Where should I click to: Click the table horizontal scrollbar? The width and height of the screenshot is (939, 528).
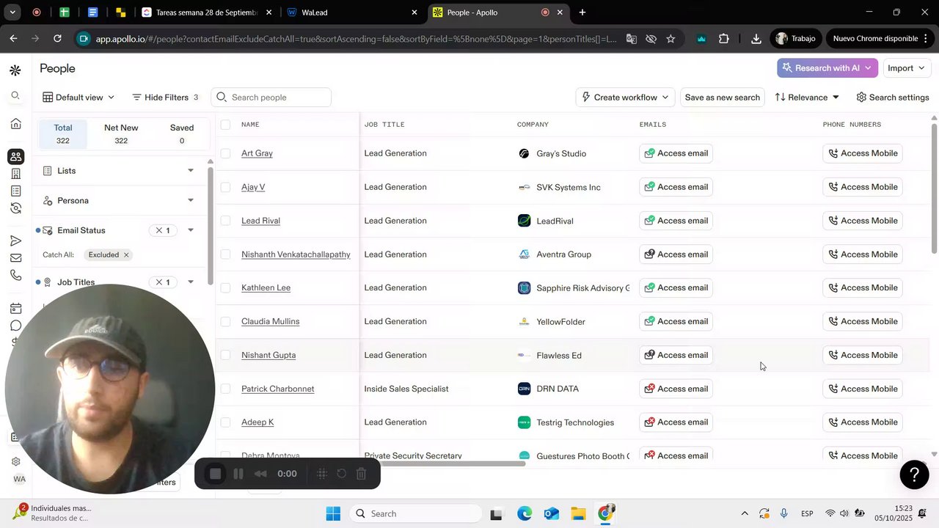click(442, 463)
